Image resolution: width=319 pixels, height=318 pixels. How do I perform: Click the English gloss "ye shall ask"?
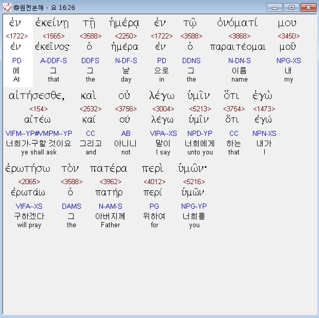(x=38, y=152)
